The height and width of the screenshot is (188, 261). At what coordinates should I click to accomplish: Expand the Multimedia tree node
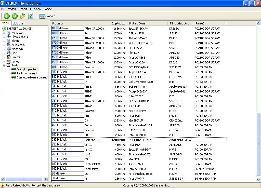click(x=4, y=45)
